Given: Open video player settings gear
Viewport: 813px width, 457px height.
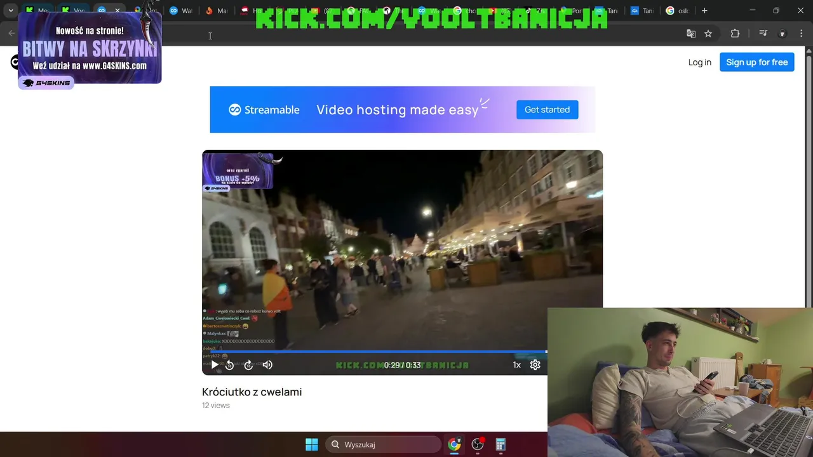Looking at the screenshot, I should (x=535, y=365).
